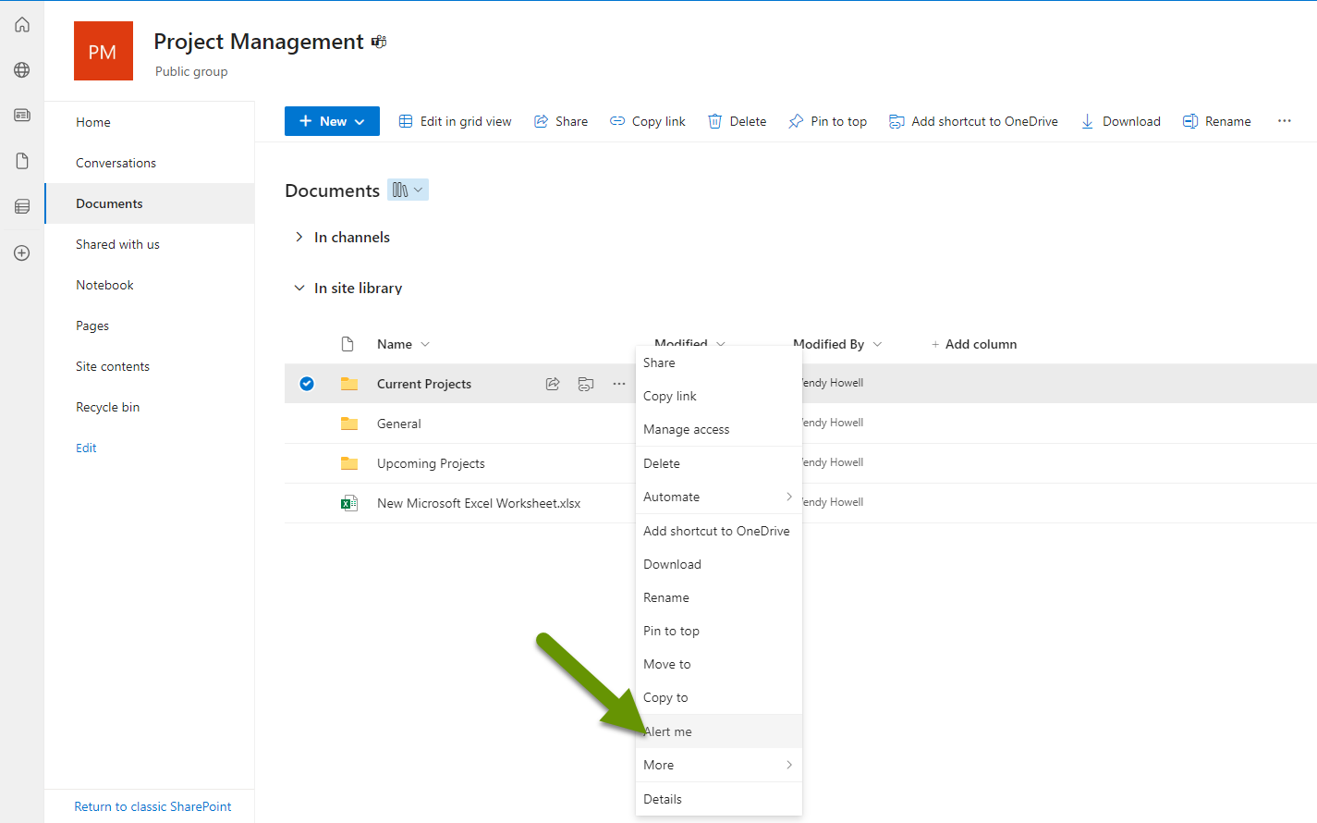Click the Home icon in the far-left app bar
This screenshot has width=1317, height=823.
click(21, 24)
